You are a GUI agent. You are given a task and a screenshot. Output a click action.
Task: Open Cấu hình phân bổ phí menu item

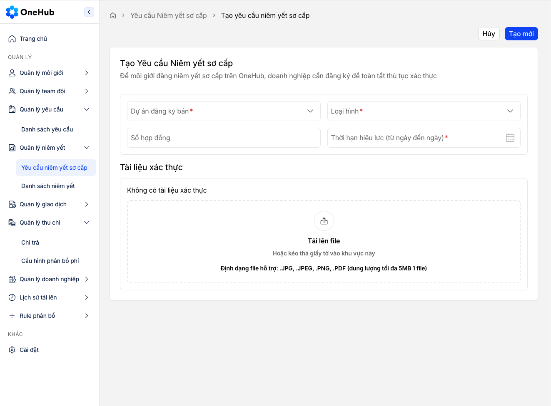[x=56, y=261]
